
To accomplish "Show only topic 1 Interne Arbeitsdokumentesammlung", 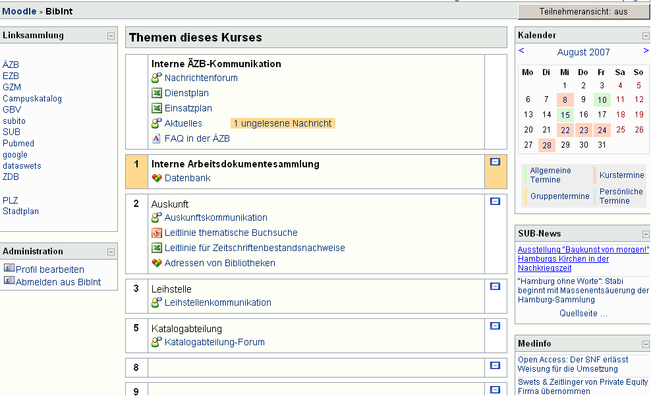I will click(x=495, y=161).
